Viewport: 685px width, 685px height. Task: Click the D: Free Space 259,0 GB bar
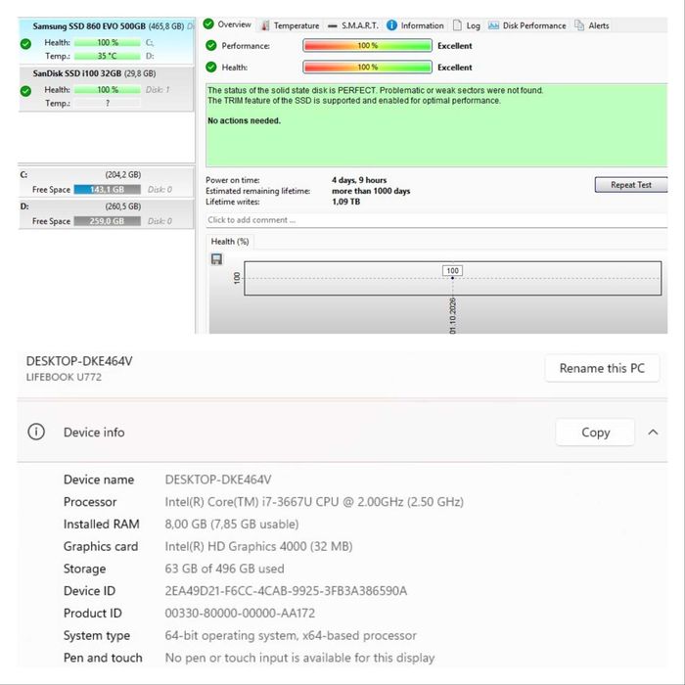108,221
